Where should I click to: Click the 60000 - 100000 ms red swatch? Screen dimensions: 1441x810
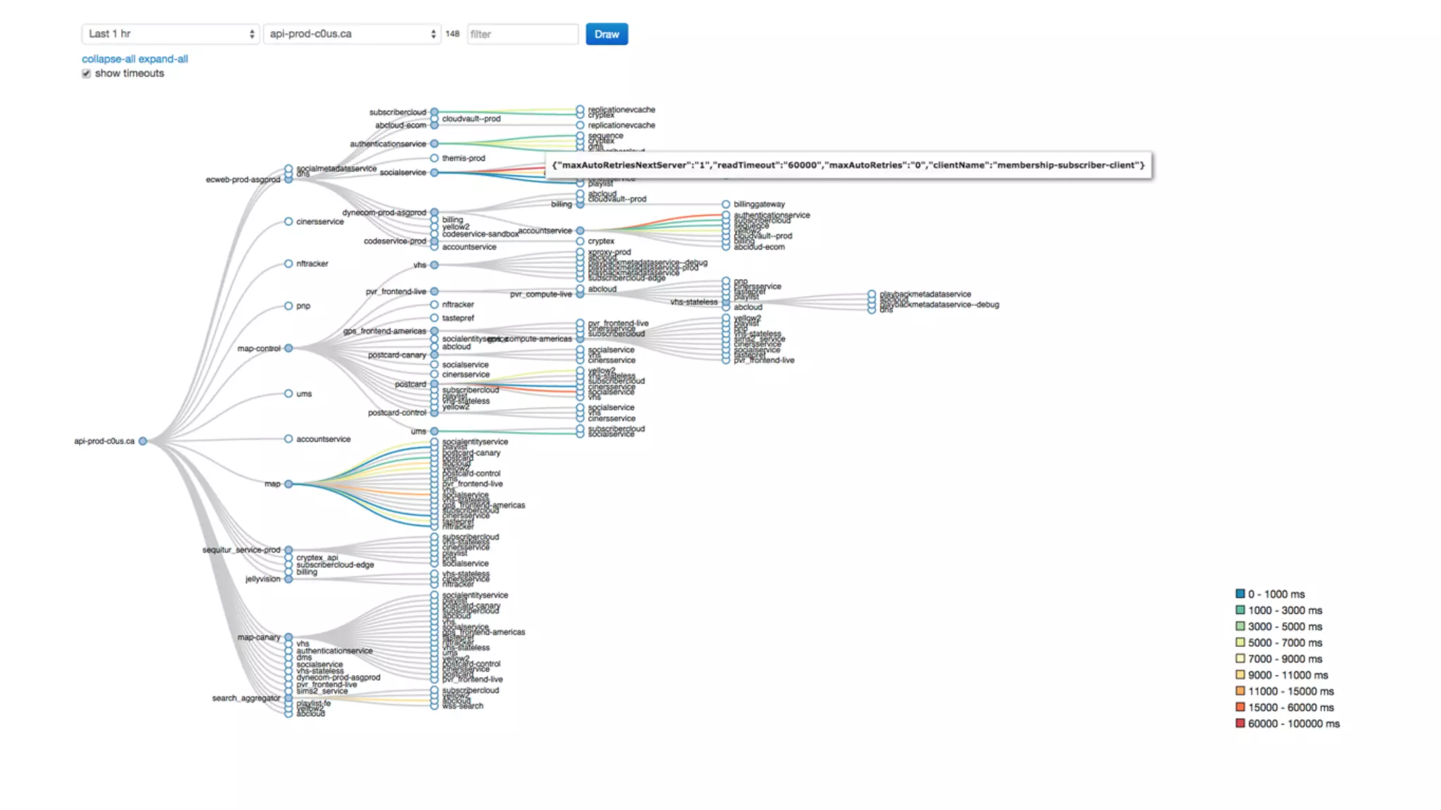point(1240,723)
